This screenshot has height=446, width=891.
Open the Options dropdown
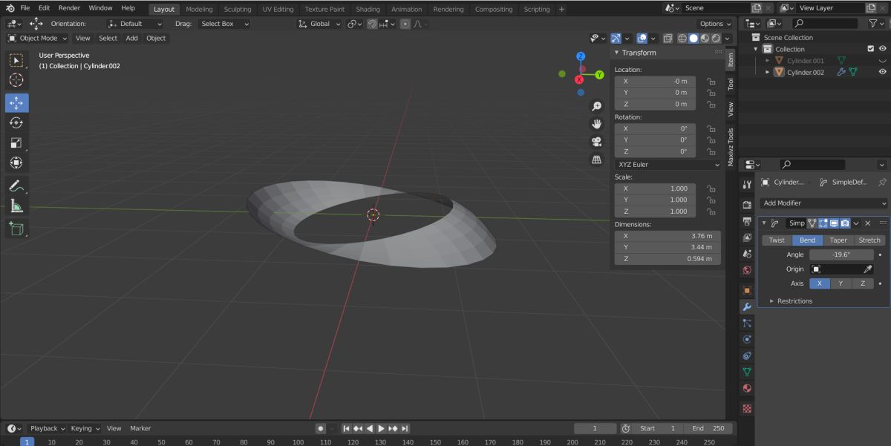pyautogui.click(x=715, y=24)
